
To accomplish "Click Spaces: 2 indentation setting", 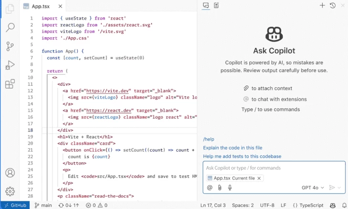I will [243, 205].
